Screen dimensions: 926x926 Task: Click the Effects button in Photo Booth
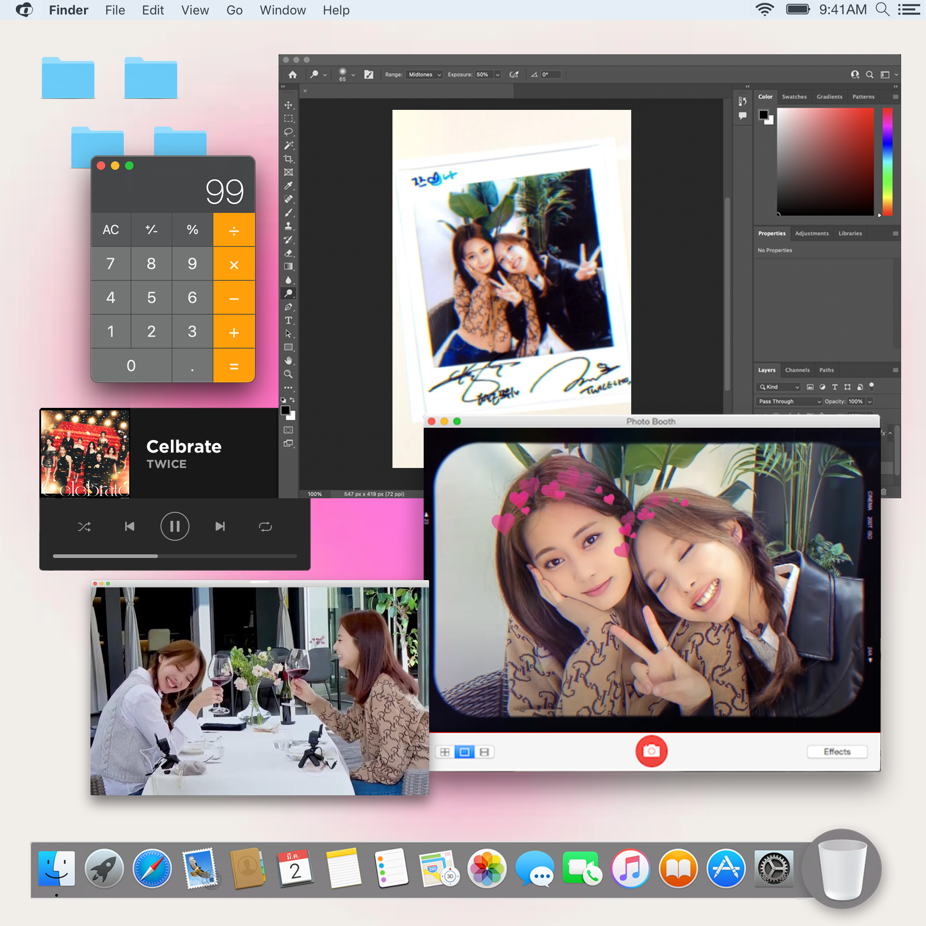tap(836, 751)
